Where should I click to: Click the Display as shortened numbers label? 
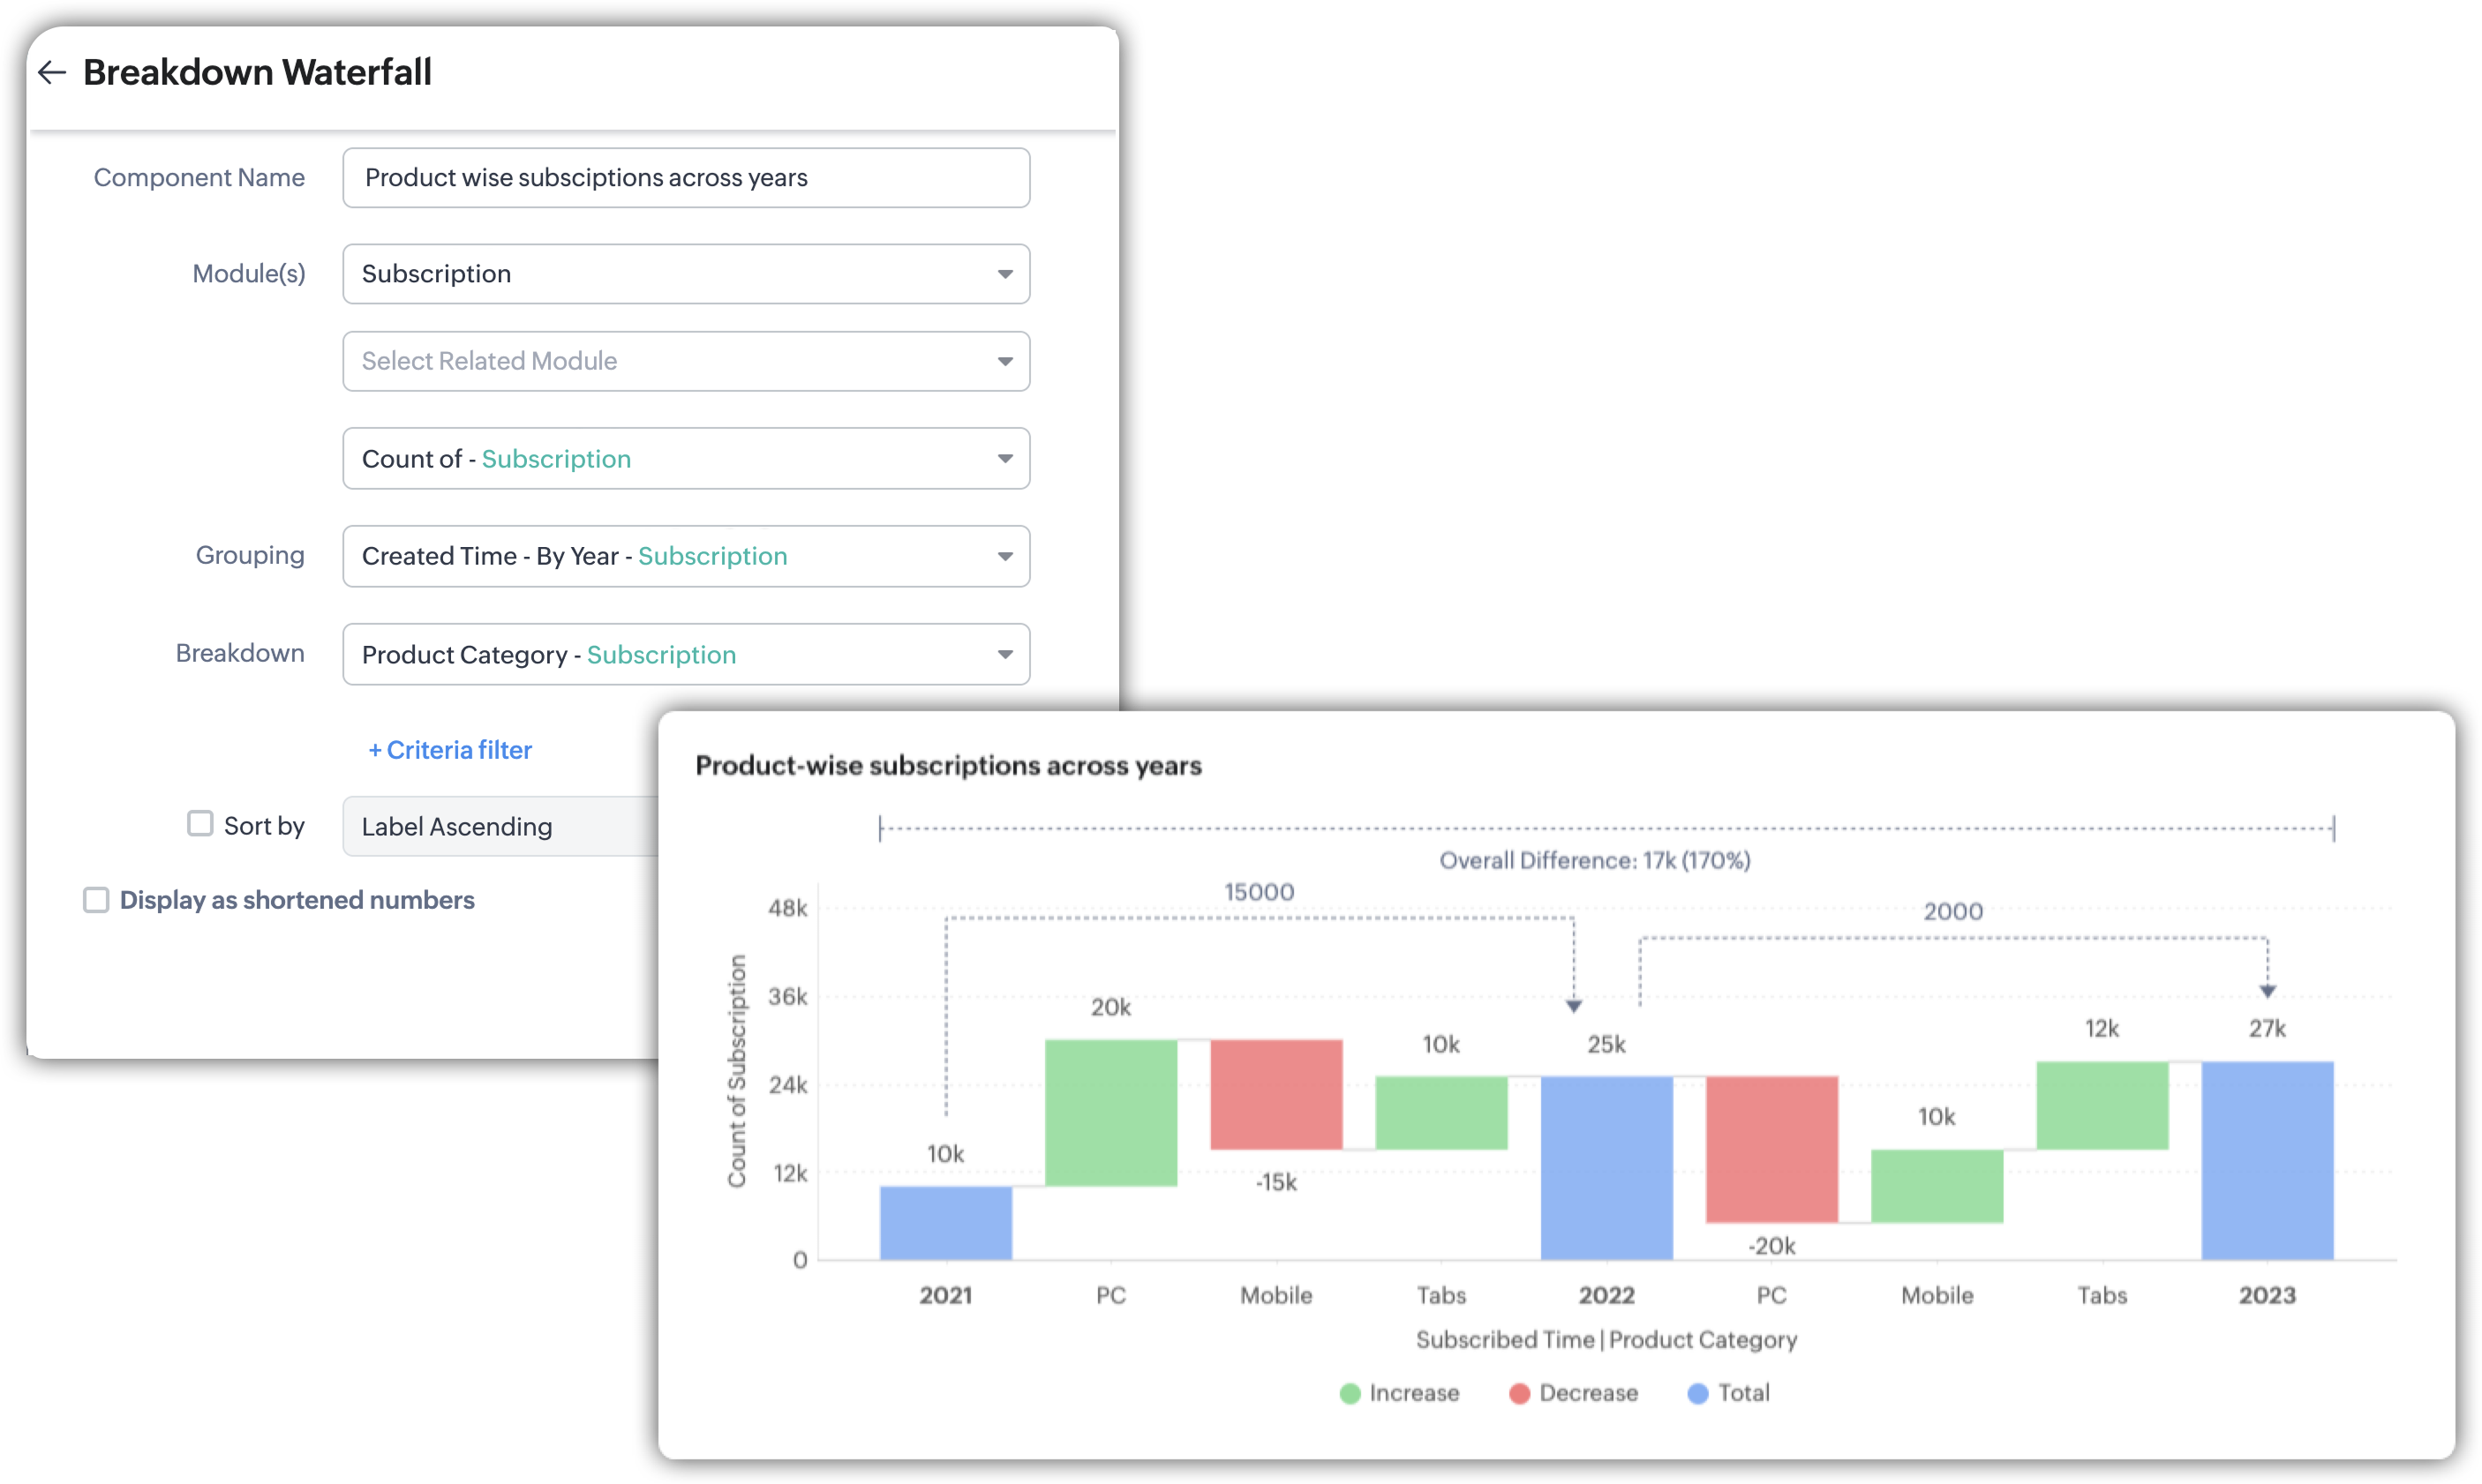[297, 900]
